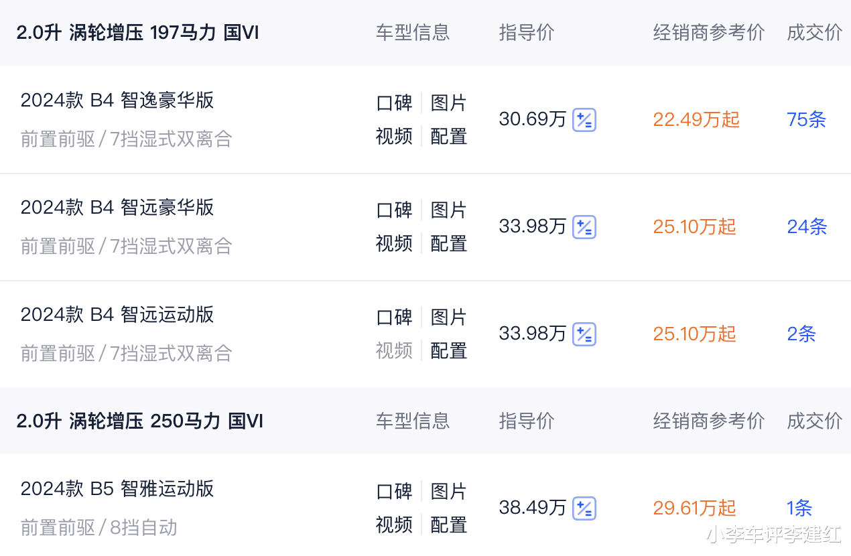This screenshot has height=556, width=851.
Task: Open 1条 transaction record for B5
Action: click(799, 508)
